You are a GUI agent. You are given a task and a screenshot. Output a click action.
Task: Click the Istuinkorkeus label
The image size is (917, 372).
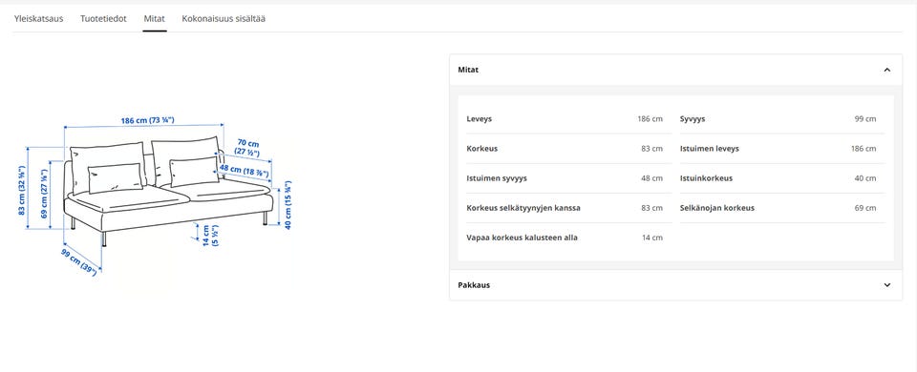point(706,178)
